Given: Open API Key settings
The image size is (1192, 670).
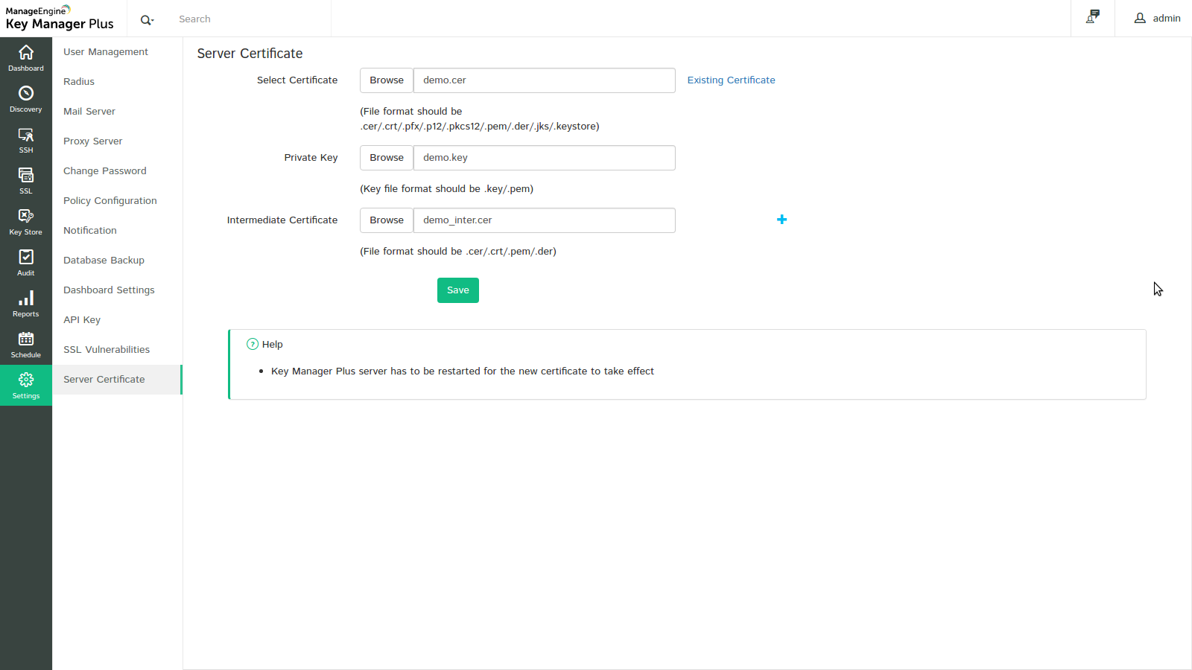Looking at the screenshot, I should (x=82, y=320).
